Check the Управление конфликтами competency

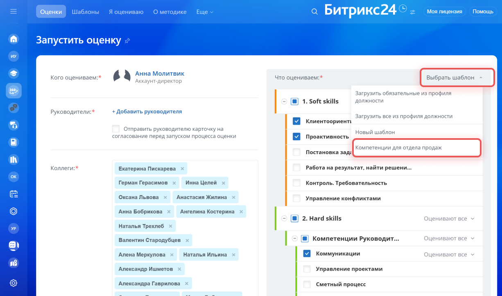(x=296, y=199)
